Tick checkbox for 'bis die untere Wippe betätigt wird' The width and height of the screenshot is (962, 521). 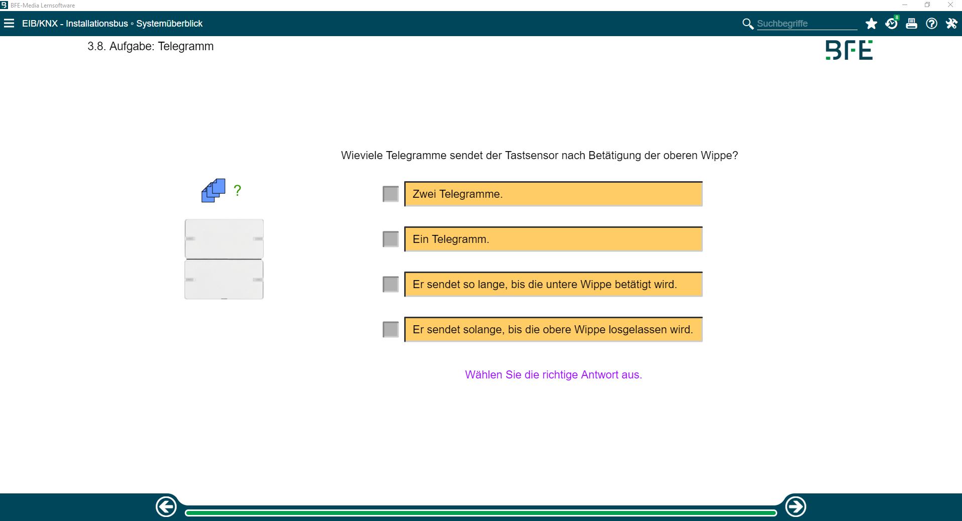coord(391,284)
